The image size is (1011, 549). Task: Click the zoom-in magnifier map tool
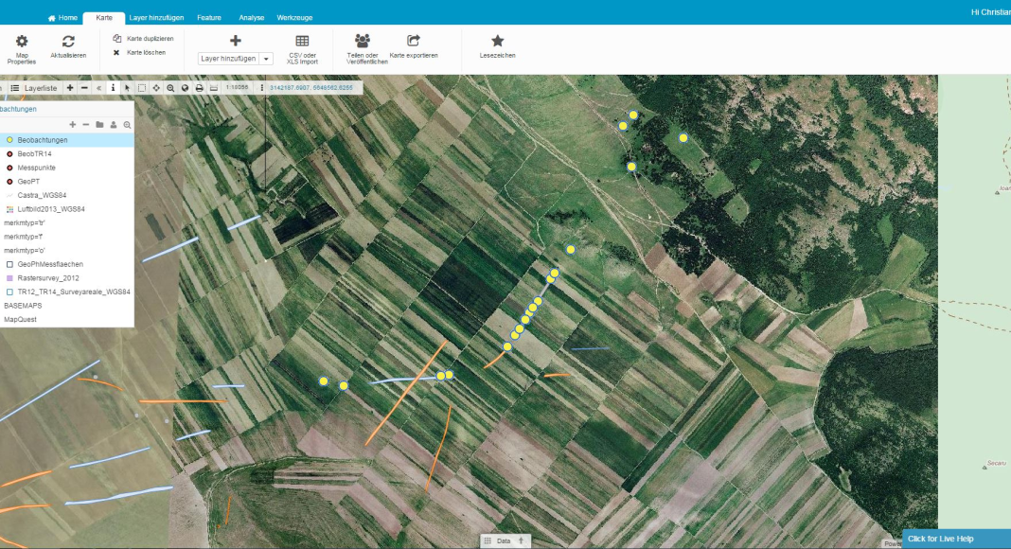click(170, 88)
